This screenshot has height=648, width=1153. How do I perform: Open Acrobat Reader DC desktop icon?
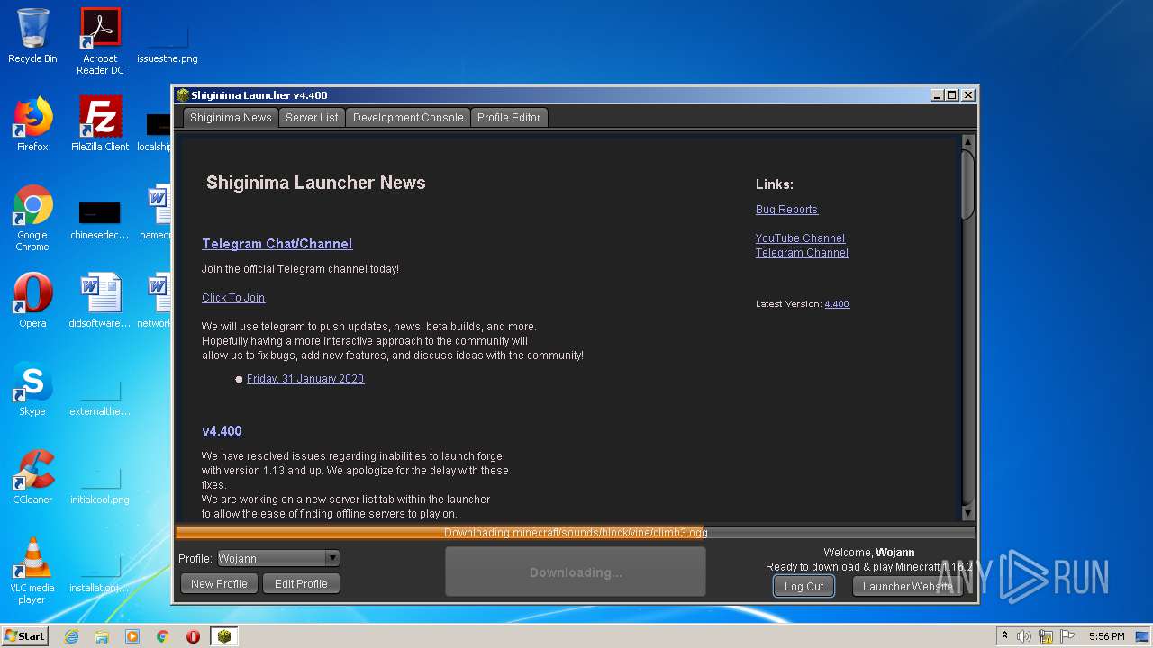[x=100, y=41]
